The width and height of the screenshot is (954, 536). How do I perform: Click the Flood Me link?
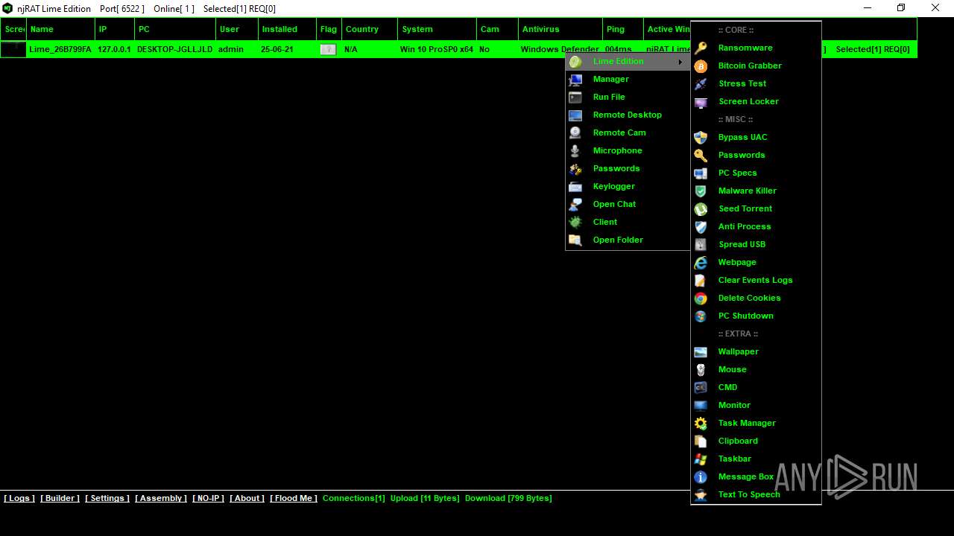294,498
